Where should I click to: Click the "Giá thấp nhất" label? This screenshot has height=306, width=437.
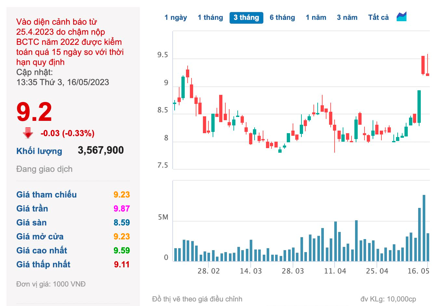pos(43,264)
